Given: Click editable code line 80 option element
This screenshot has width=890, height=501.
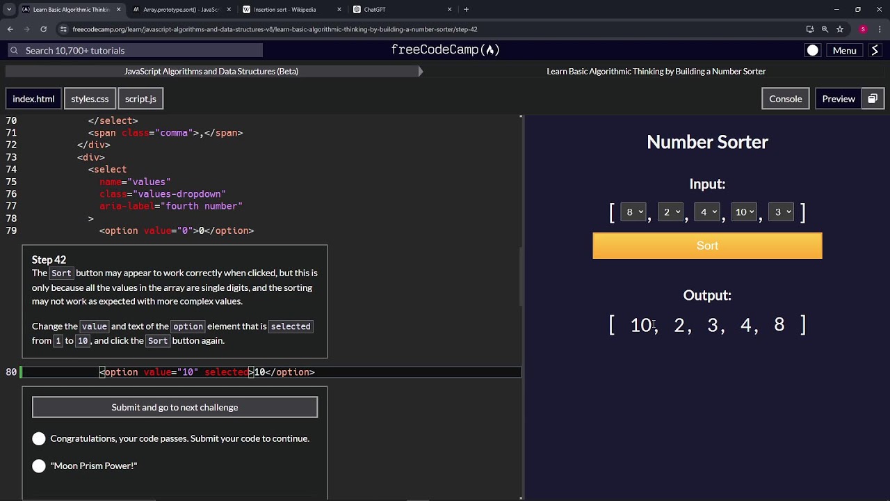Looking at the screenshot, I should [x=207, y=372].
